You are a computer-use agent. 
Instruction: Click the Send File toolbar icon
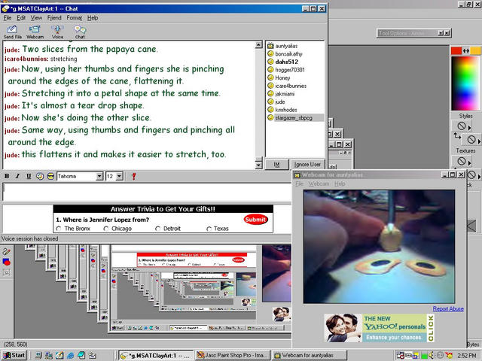tap(13, 32)
